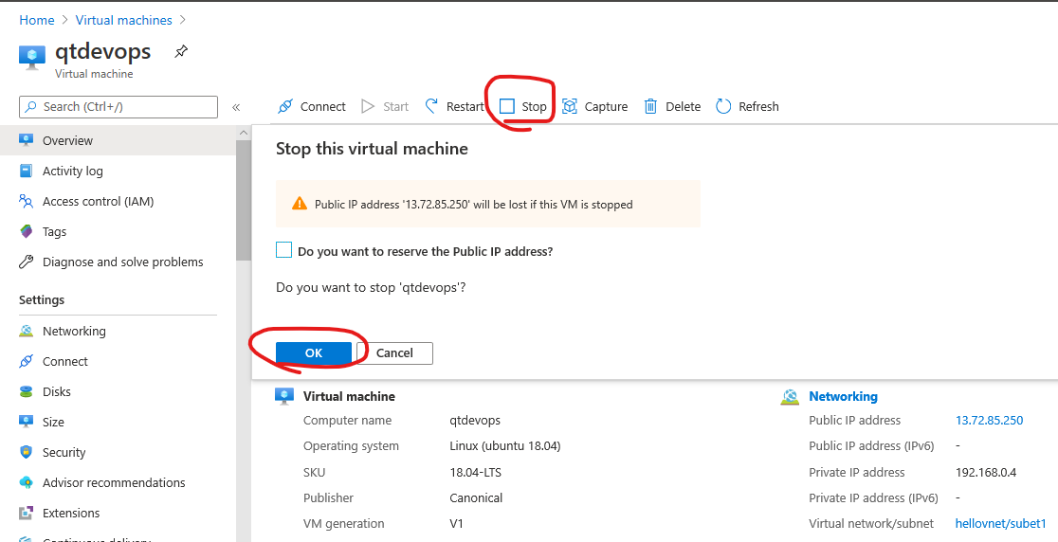Collapse the sidebar with double chevron
1058x542 pixels.
coord(236,107)
